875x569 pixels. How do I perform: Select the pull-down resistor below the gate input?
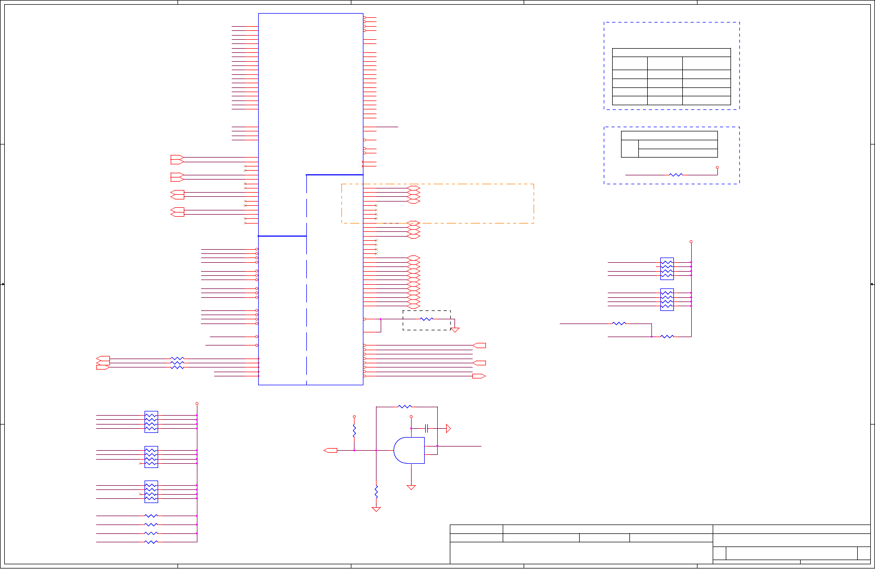point(376,492)
